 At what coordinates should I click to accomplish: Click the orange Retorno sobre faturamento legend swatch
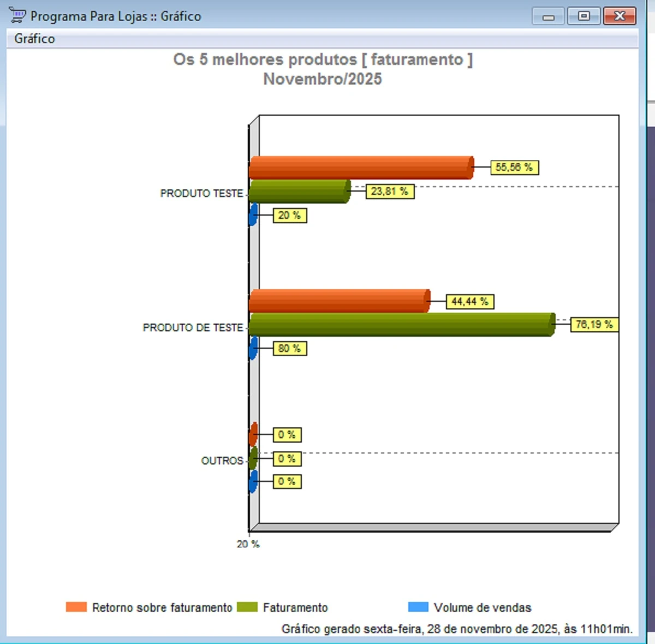[x=76, y=607]
